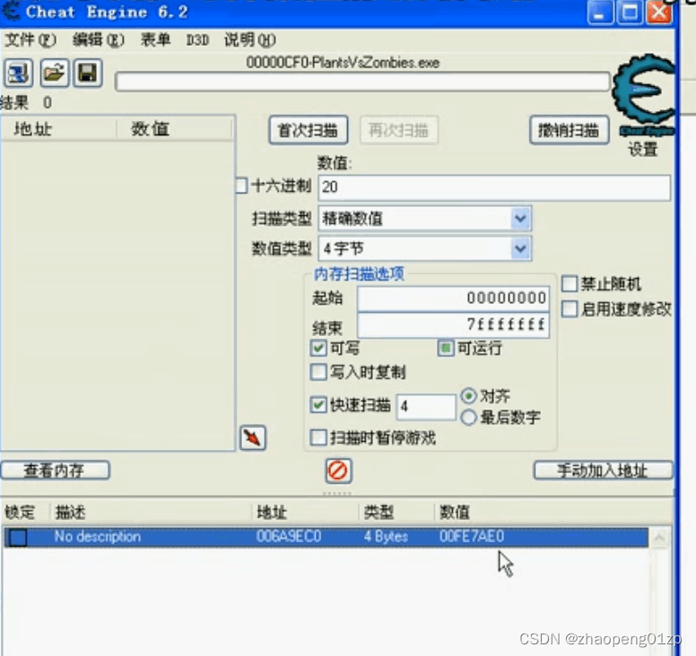Toggle lock box for No description row
Viewport: 696px width, 656px height.
click(18, 537)
